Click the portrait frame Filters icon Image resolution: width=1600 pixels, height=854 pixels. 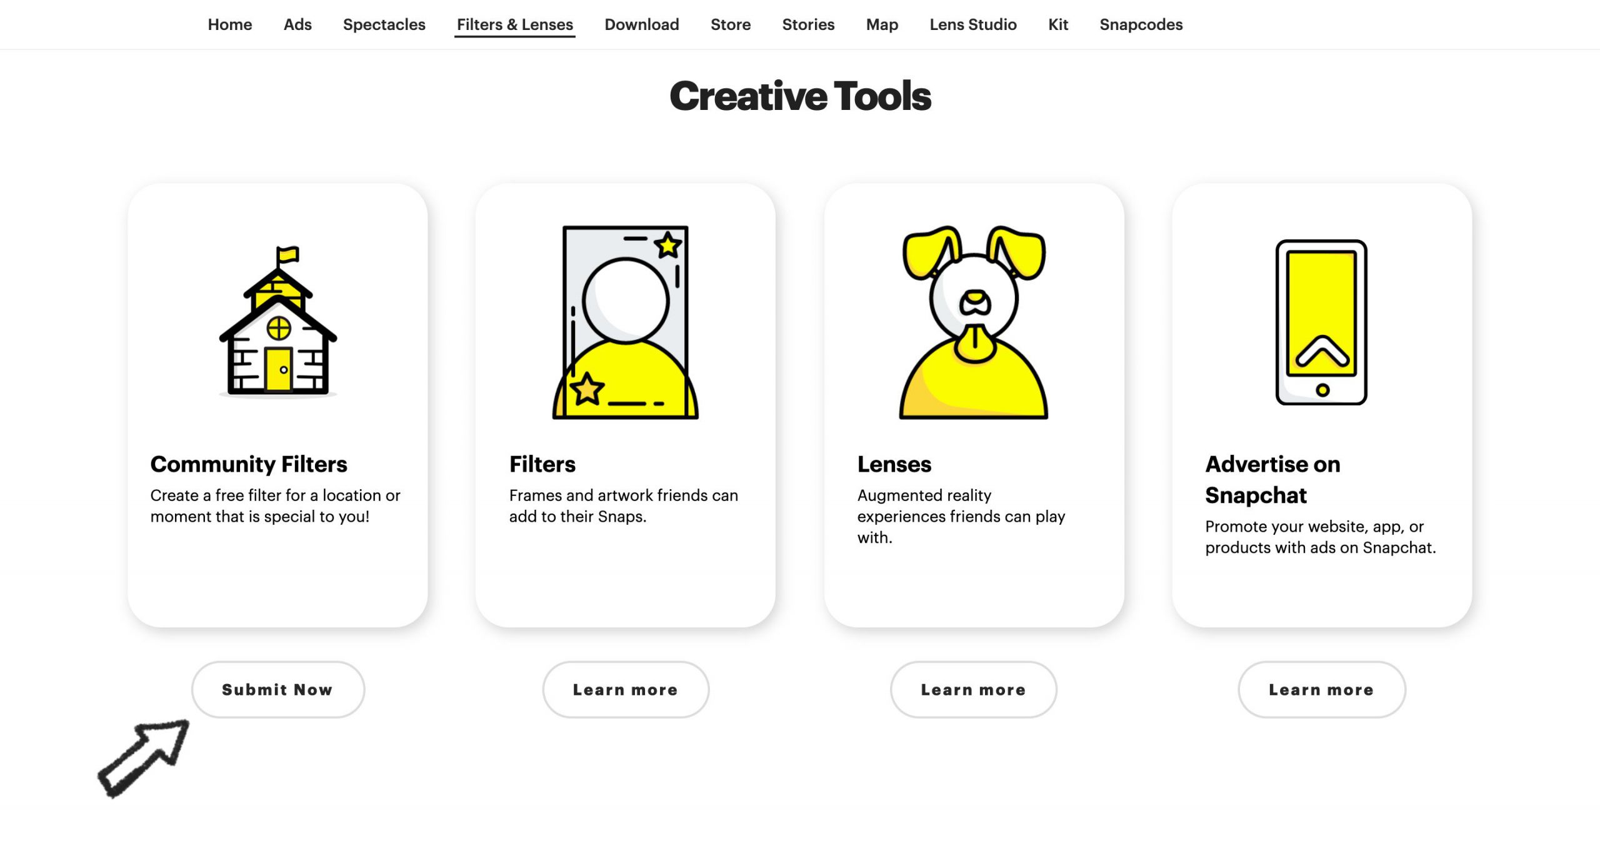[625, 322]
